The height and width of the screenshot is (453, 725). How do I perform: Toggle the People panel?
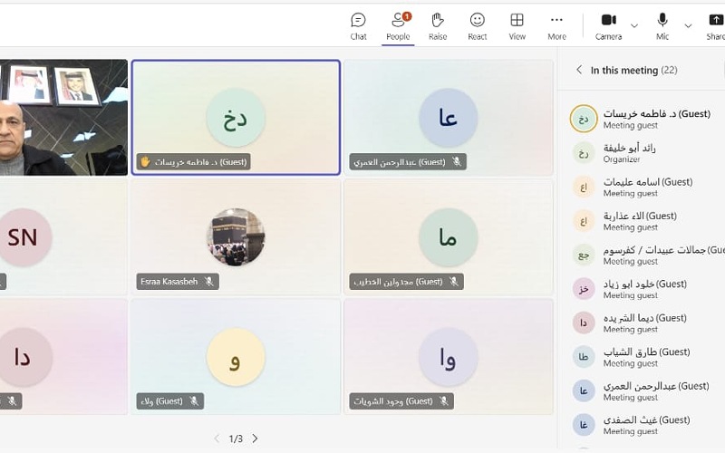398,25
